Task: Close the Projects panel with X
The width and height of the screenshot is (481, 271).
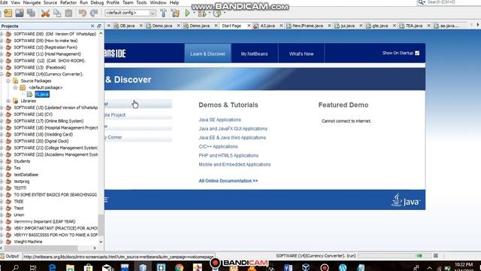Action: coord(92,26)
